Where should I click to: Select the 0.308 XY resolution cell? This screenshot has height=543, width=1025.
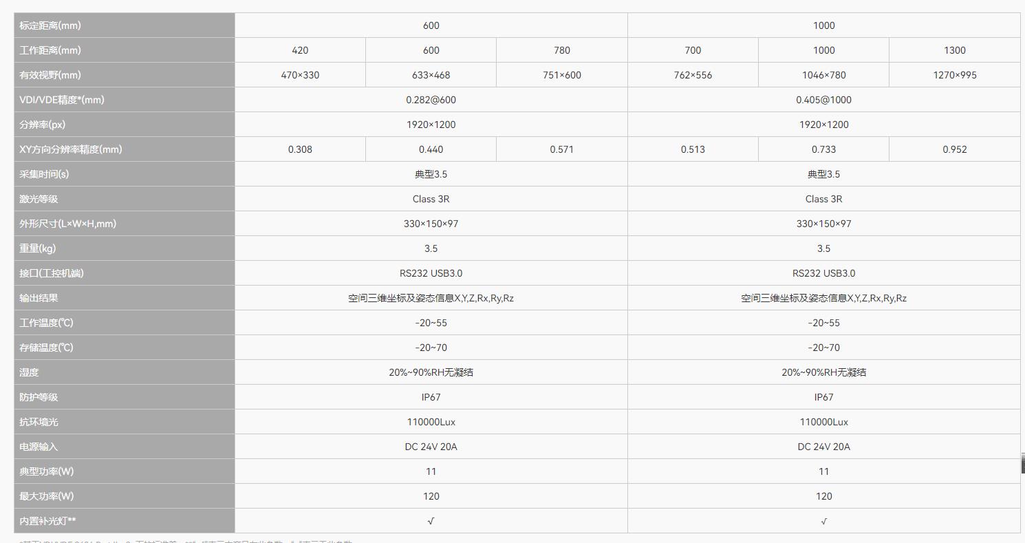(x=300, y=149)
